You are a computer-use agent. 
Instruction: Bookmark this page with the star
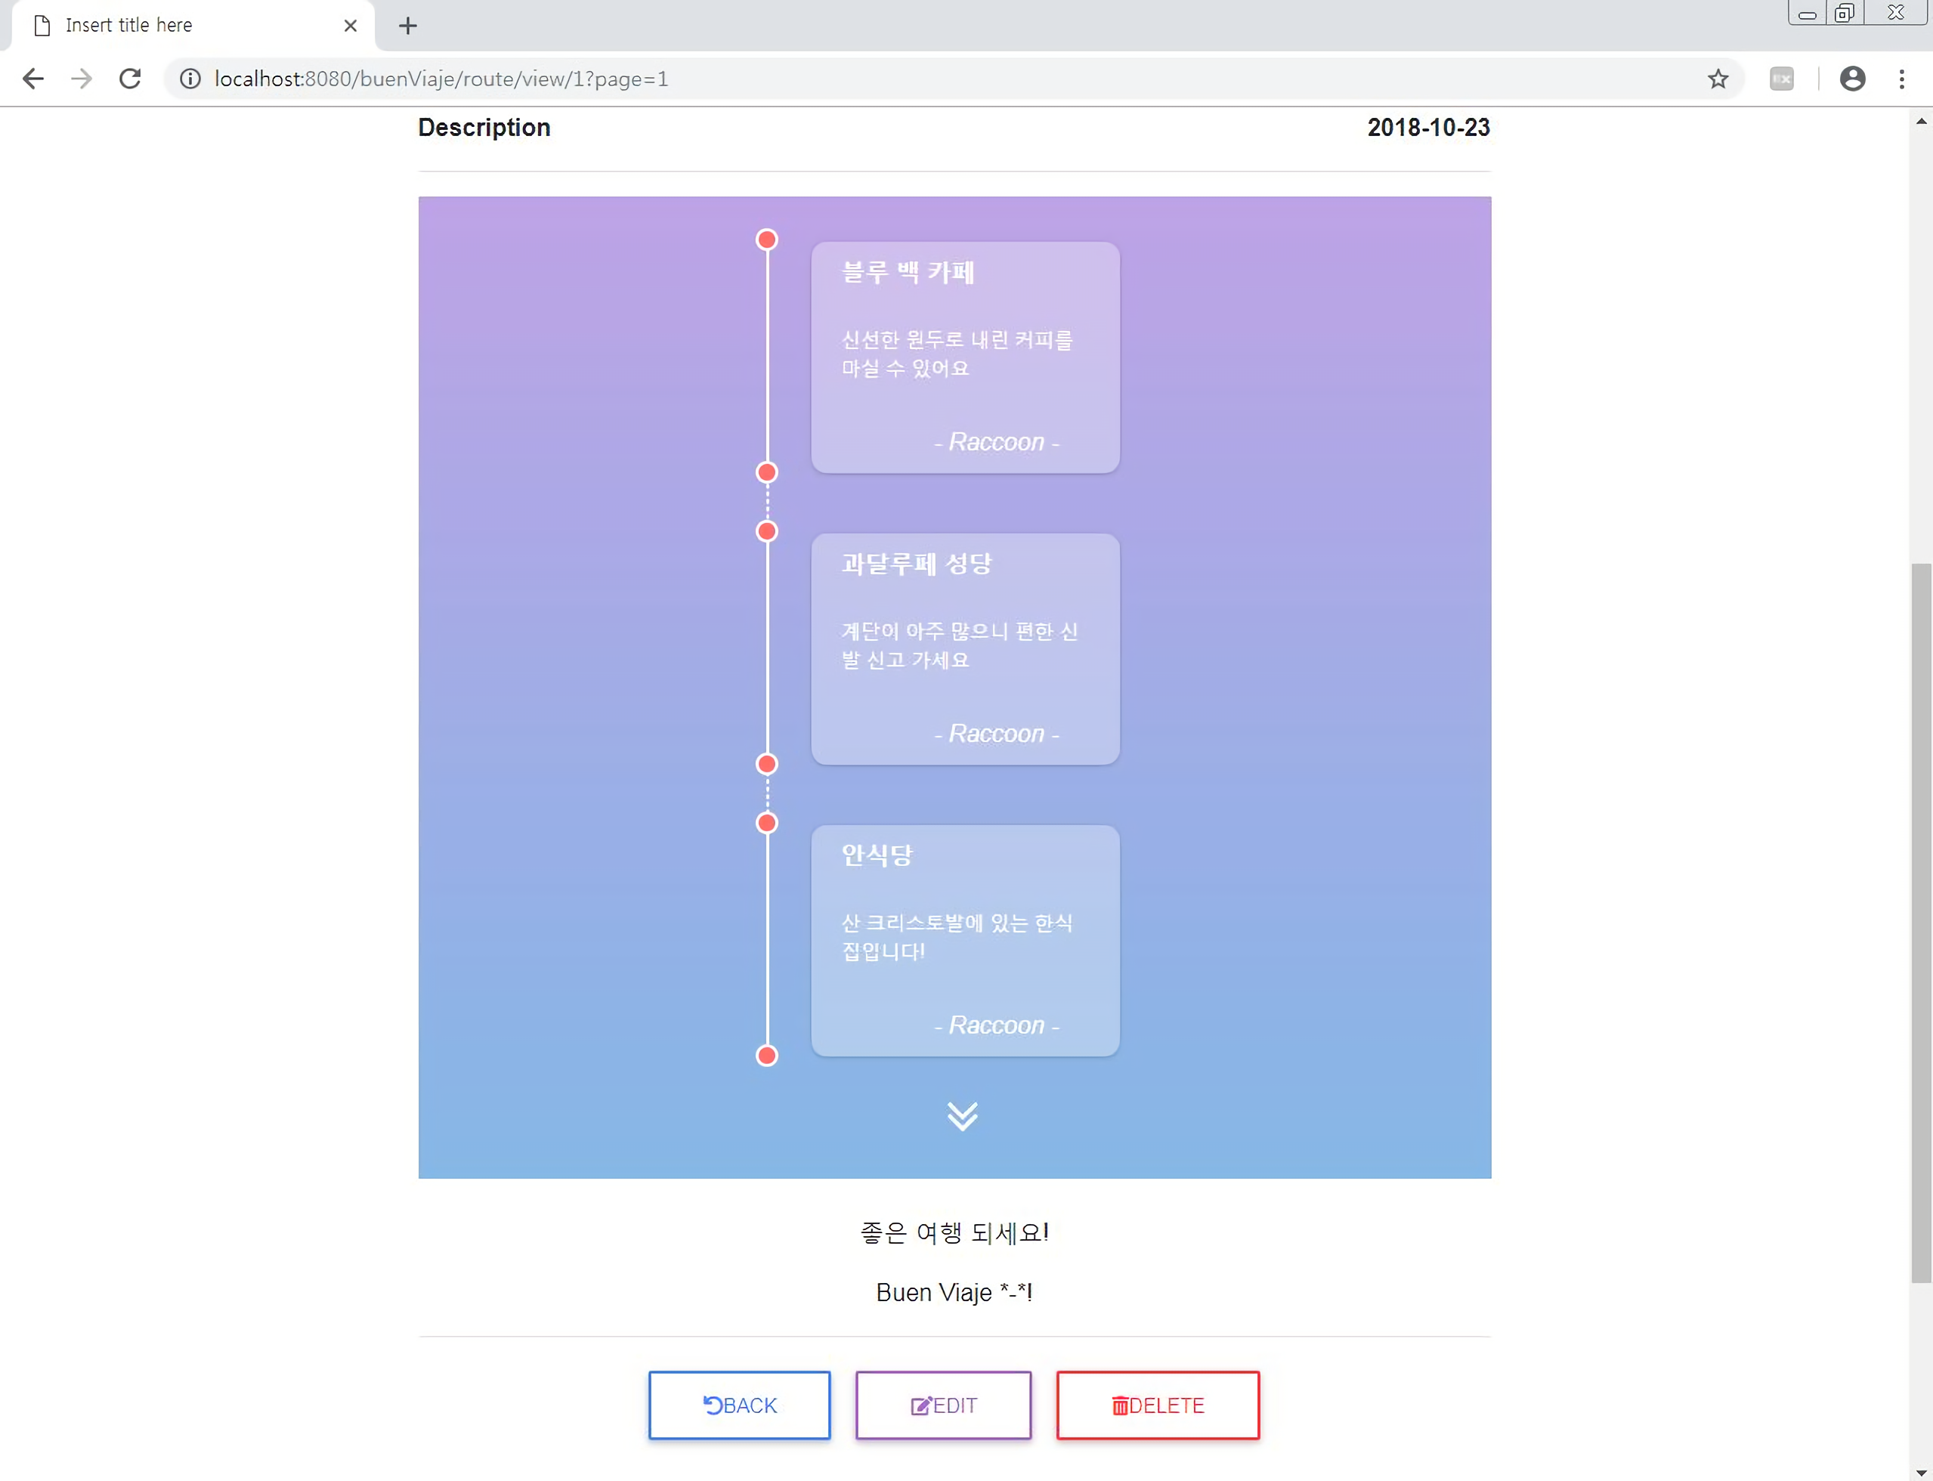click(x=1717, y=79)
